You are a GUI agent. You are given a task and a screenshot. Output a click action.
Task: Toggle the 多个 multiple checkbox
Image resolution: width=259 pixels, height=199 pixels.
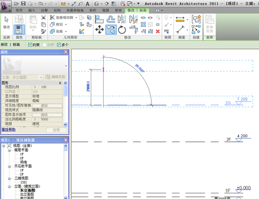59,45
